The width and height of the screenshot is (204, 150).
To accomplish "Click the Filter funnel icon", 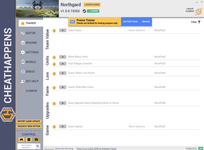I will point(199,22).
